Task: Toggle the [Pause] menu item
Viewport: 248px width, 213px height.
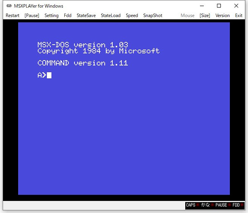Action: (x=32, y=16)
